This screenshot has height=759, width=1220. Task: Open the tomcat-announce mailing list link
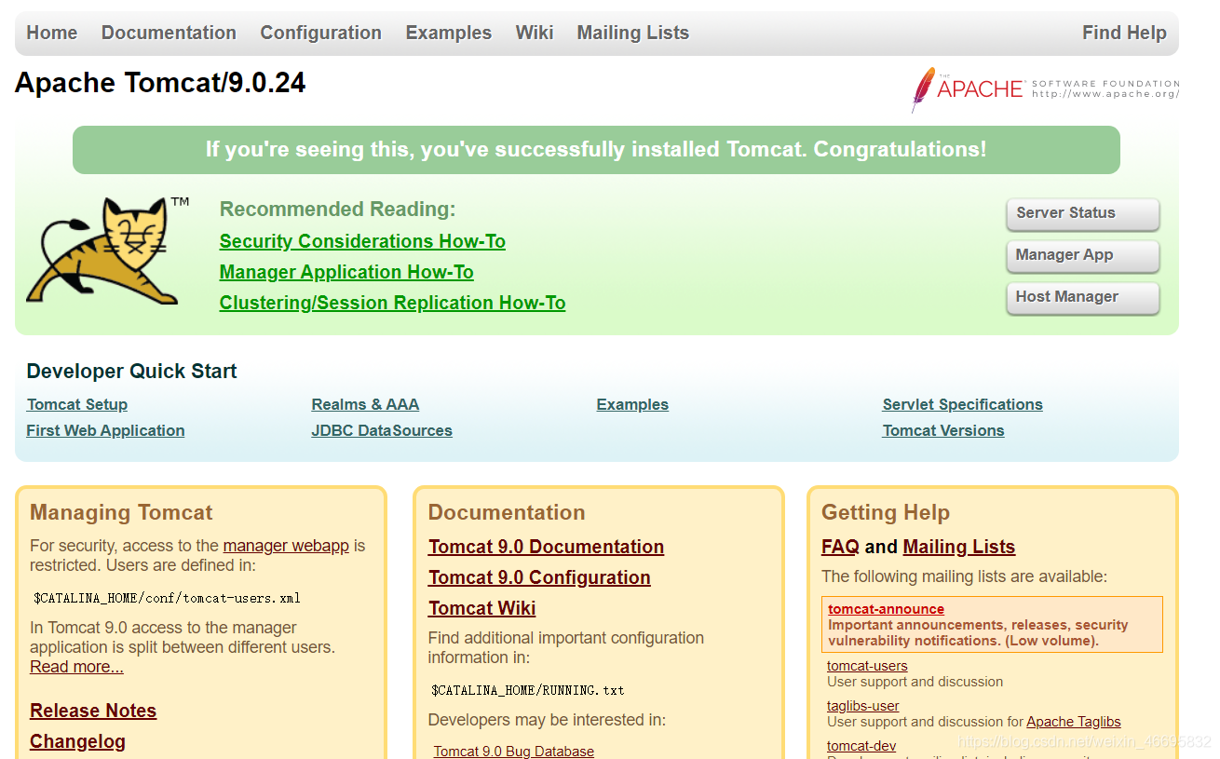coord(886,609)
